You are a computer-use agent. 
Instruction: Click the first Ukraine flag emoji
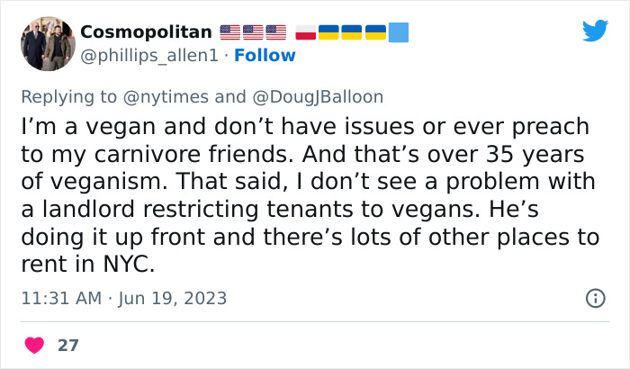tap(329, 33)
